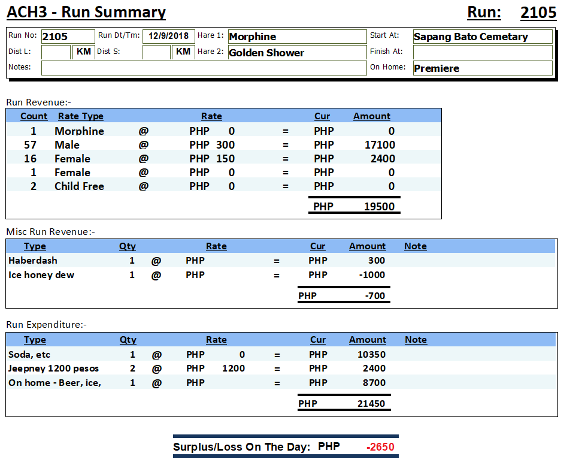Click the Note header in Run Expenditure
The width and height of the screenshot is (585, 465).
tap(416, 340)
